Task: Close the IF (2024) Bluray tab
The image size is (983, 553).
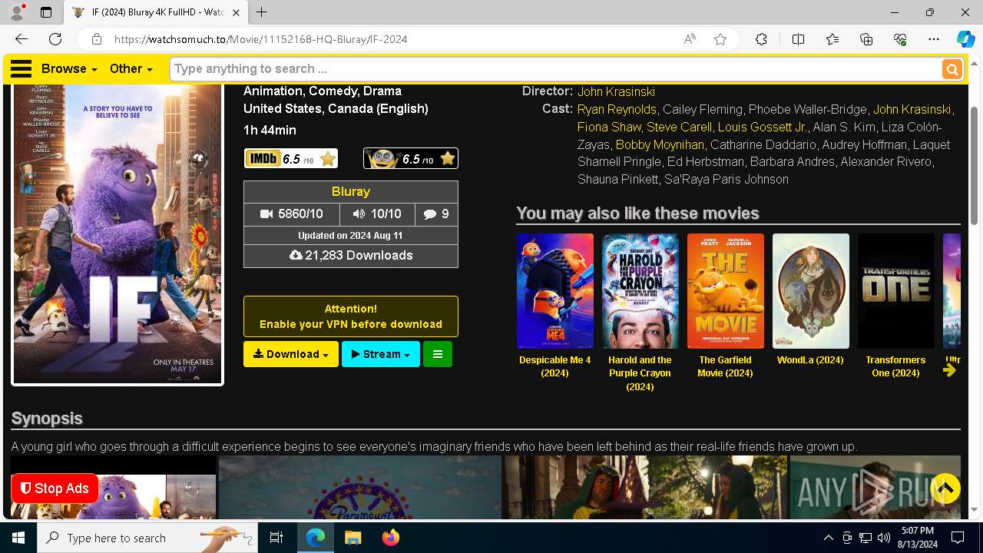Action: coord(237,13)
